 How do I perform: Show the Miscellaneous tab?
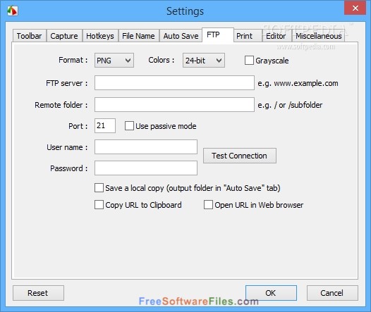click(x=319, y=36)
